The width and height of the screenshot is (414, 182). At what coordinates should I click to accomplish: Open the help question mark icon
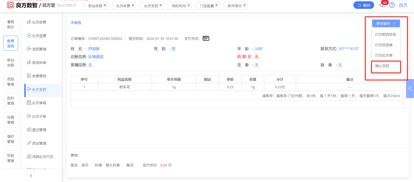point(392,5)
